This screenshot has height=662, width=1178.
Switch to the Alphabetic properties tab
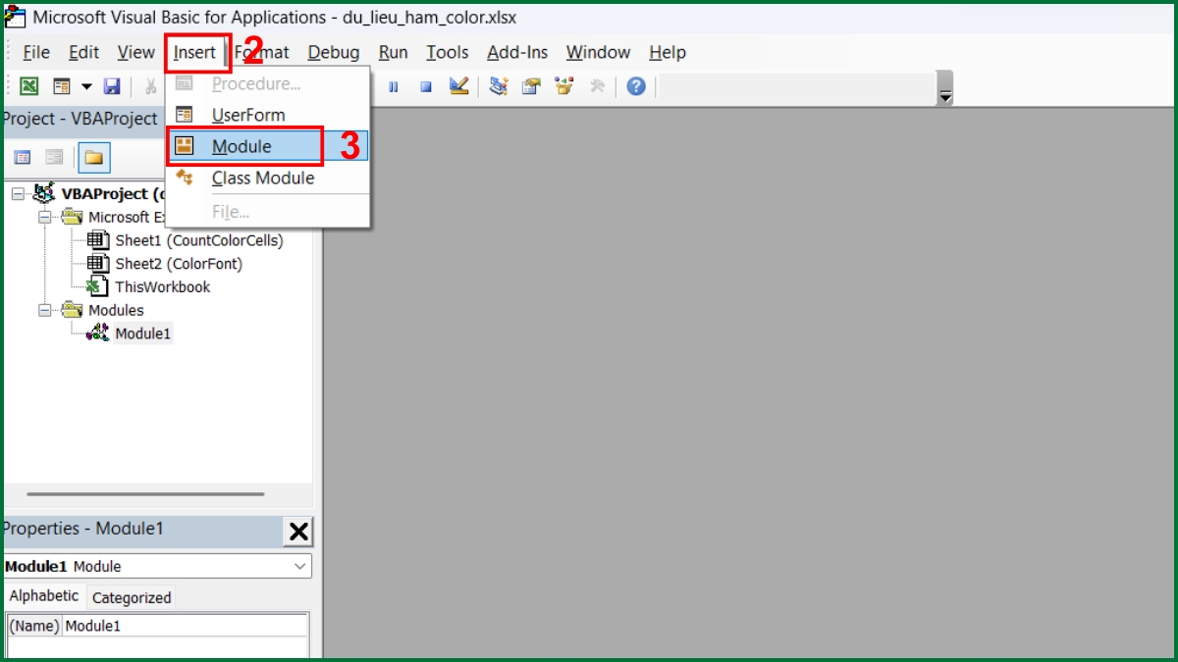coord(43,595)
